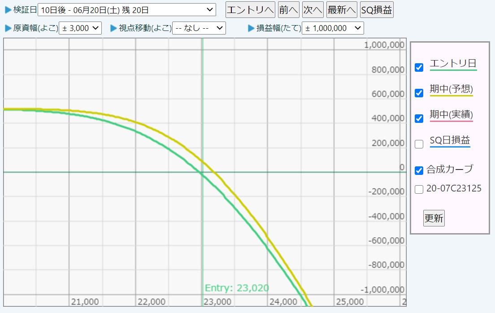Enable the SQ日損益 checkbox

click(x=419, y=144)
